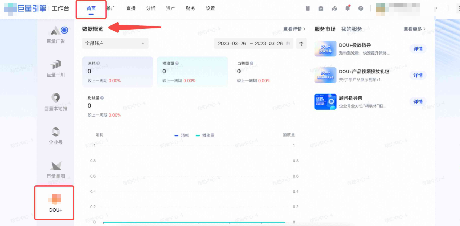Viewport: 460px width, 226px height.
Task: Open the DOU+产品视频投放礼包 thumbnail
Action: [x=326, y=75]
